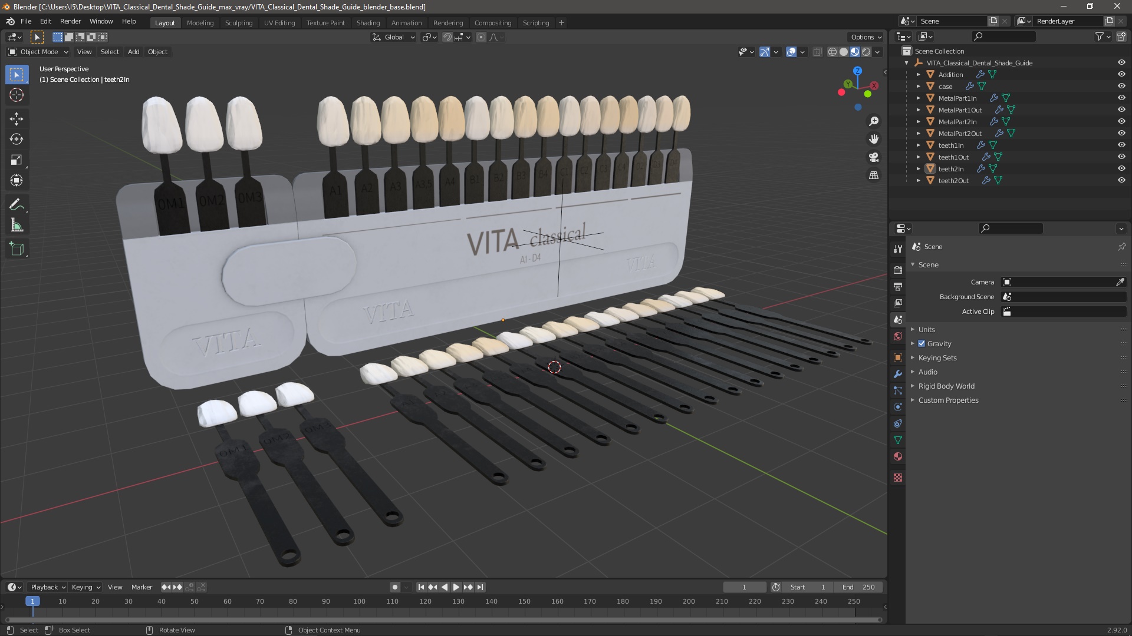This screenshot has width=1132, height=636.
Task: Open the Options dropdown in viewport
Action: (x=866, y=37)
